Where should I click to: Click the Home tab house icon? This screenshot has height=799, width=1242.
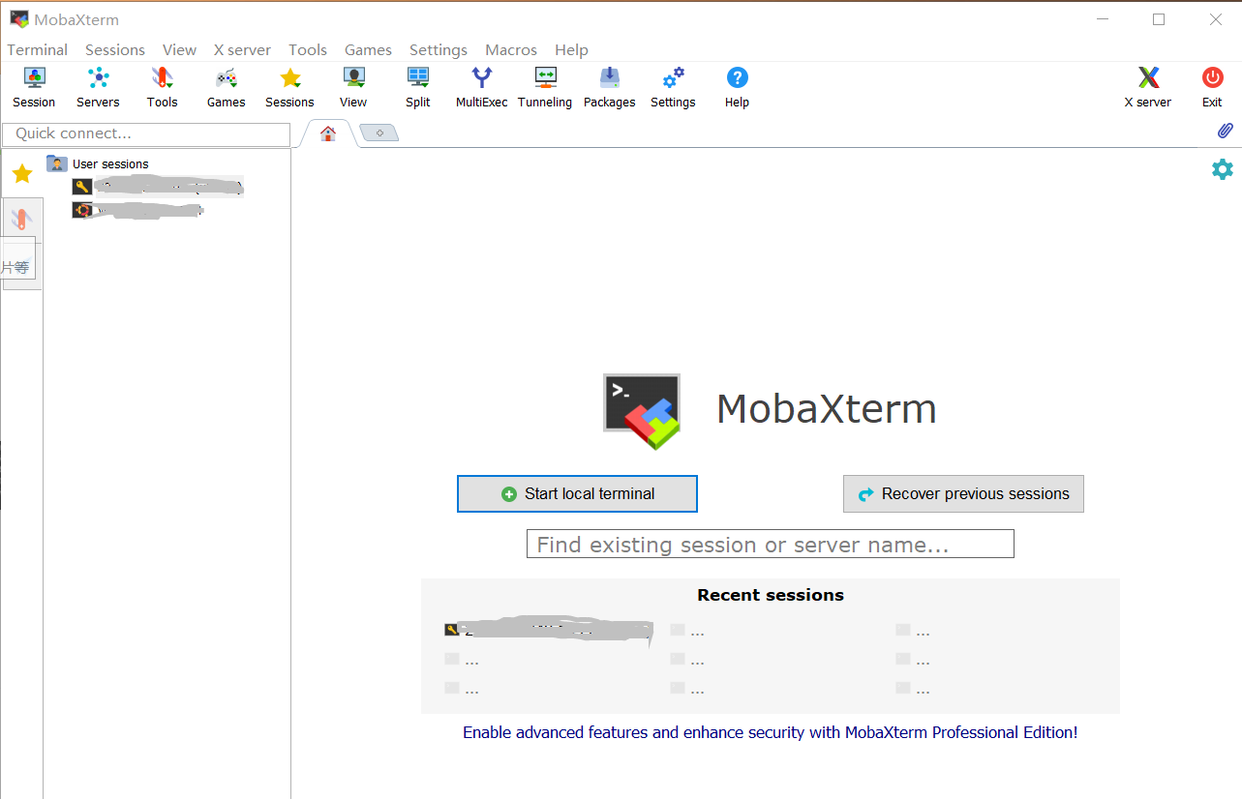[328, 133]
